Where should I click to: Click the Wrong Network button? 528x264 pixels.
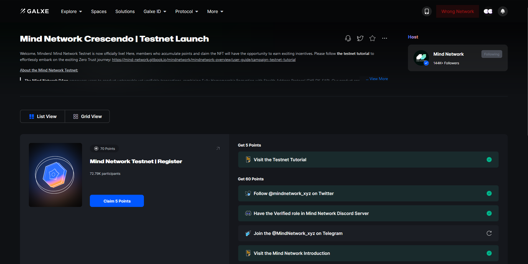(458, 11)
